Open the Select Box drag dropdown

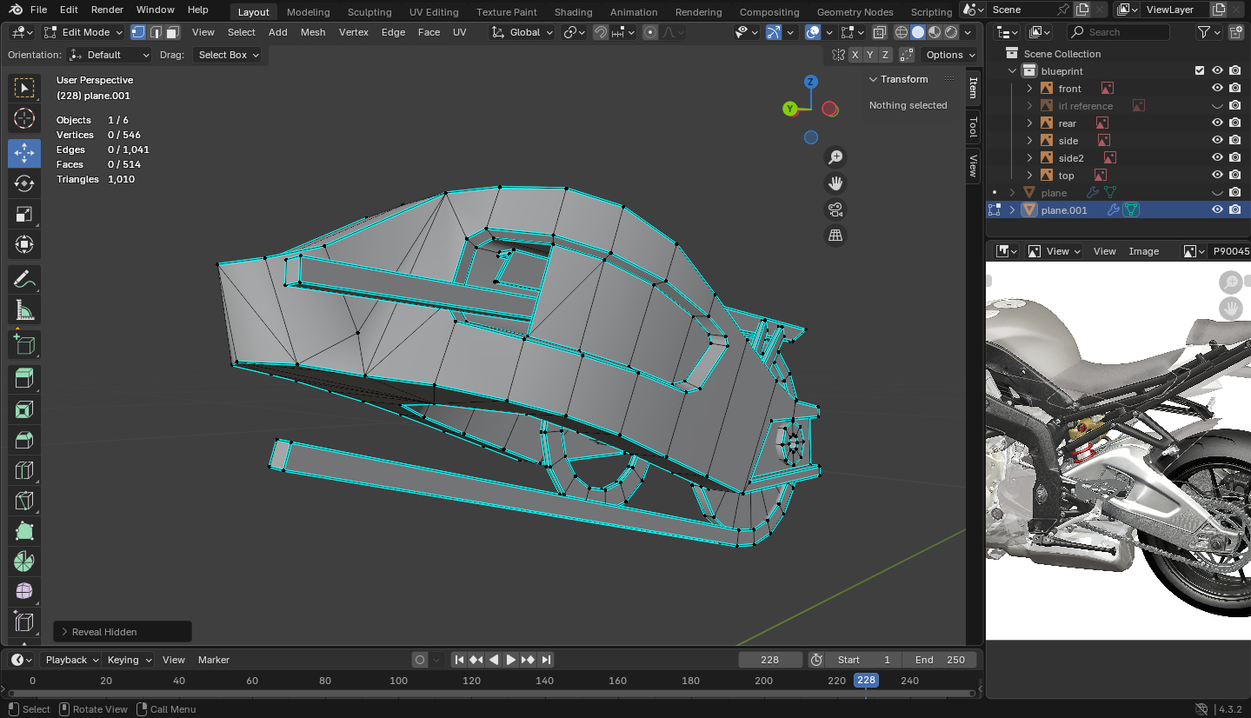tap(229, 55)
